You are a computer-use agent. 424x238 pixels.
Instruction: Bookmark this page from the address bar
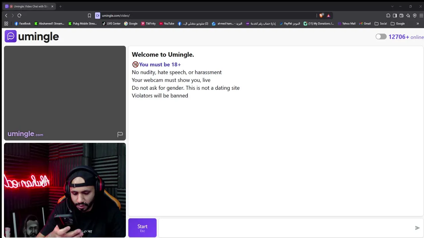pyautogui.click(x=89, y=16)
